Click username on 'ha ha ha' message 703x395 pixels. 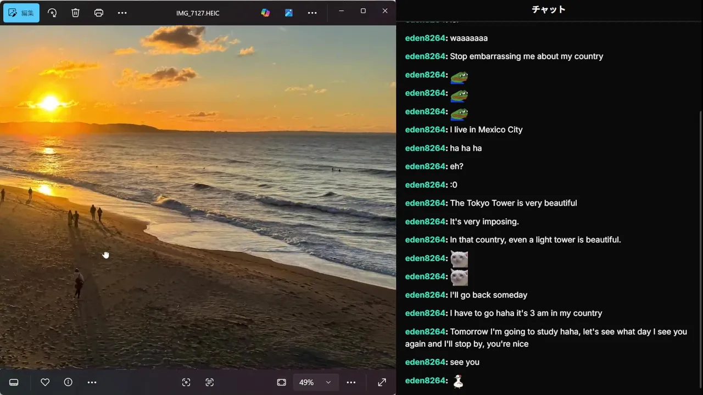[425, 148]
